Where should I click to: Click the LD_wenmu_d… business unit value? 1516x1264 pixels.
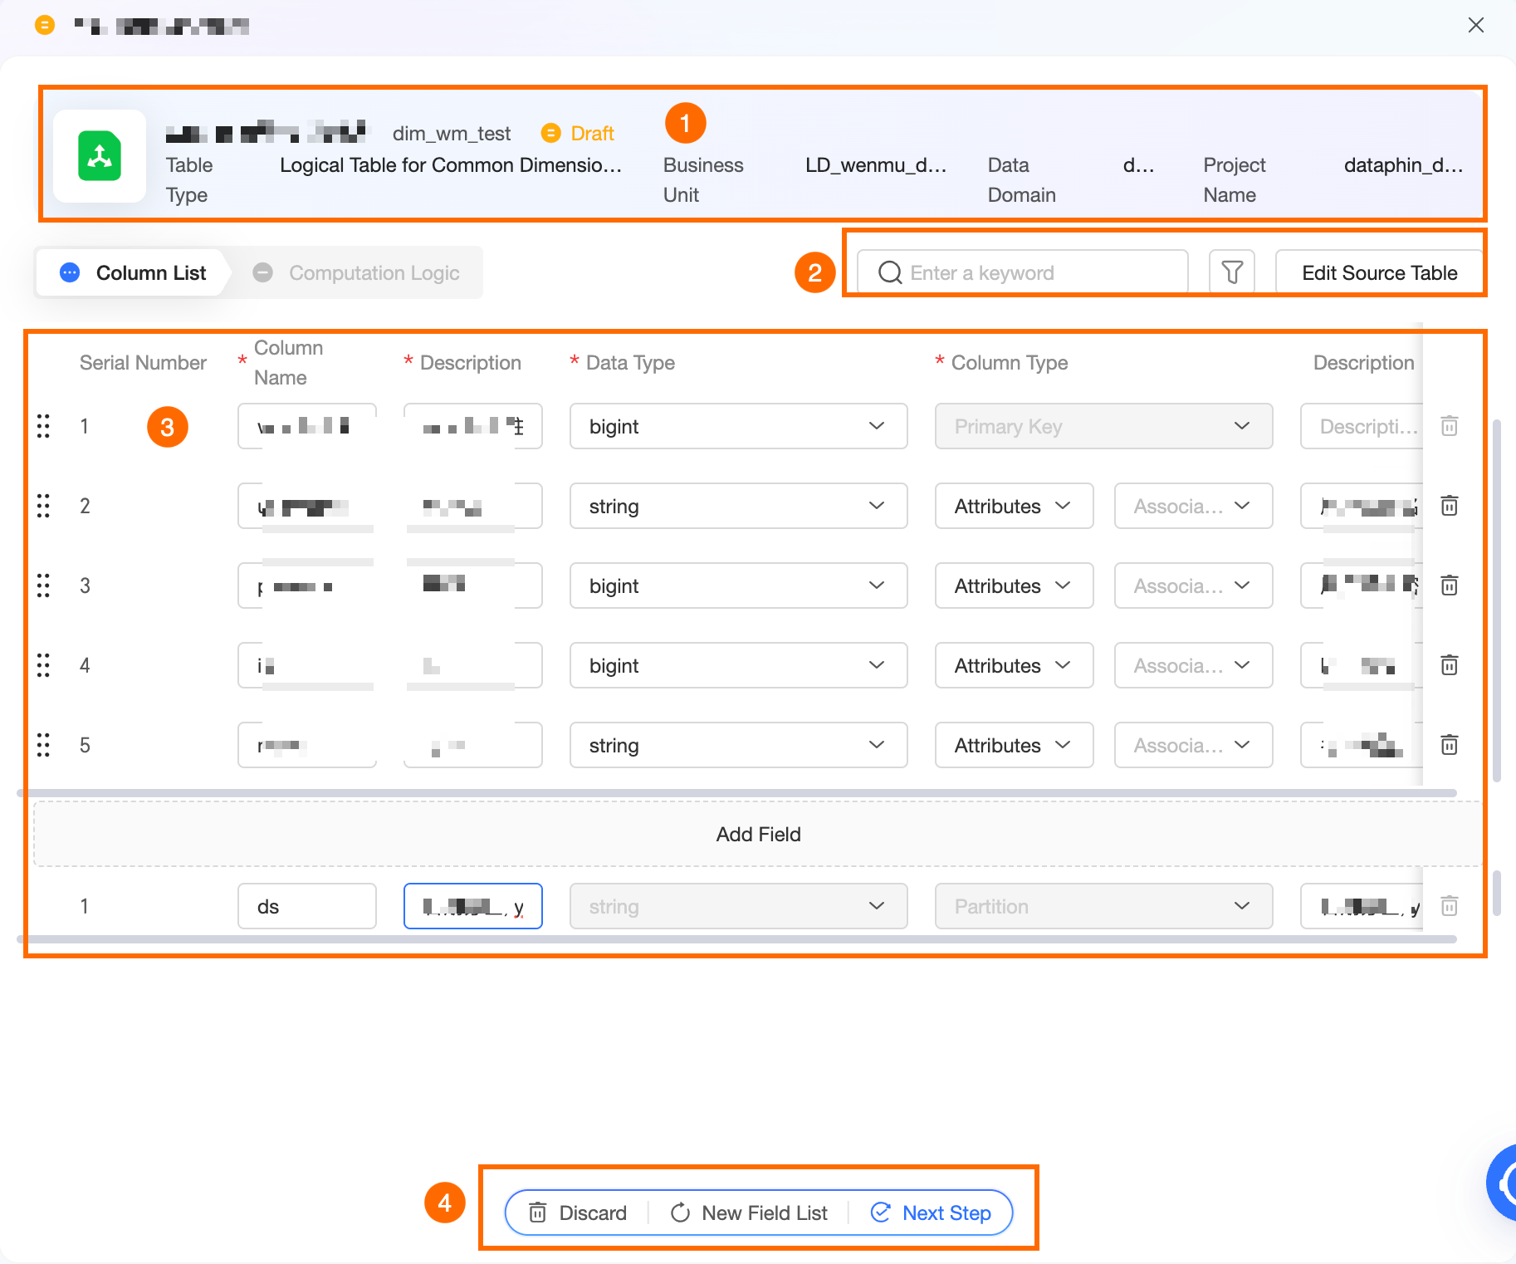(876, 164)
